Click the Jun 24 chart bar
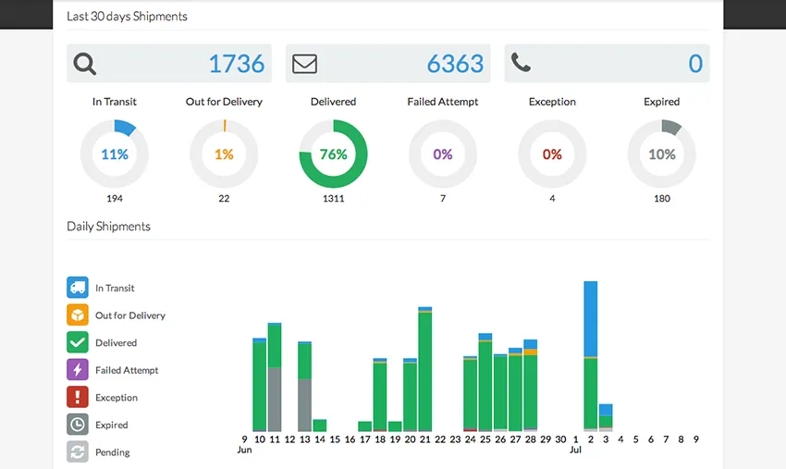 click(x=470, y=393)
